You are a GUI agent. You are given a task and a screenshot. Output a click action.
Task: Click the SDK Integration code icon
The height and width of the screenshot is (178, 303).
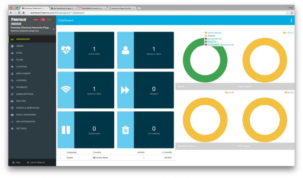point(12,122)
